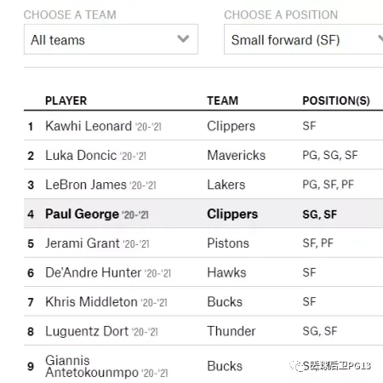Click Giannis Antetokounmpo player name
The image size is (383, 383).
(92, 366)
